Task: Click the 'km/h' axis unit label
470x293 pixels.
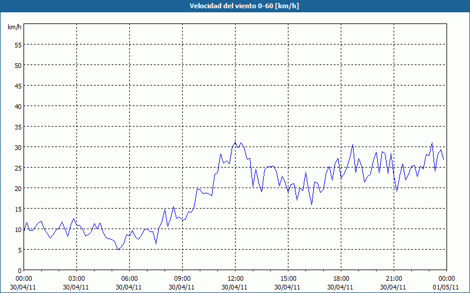Action: click(15, 27)
